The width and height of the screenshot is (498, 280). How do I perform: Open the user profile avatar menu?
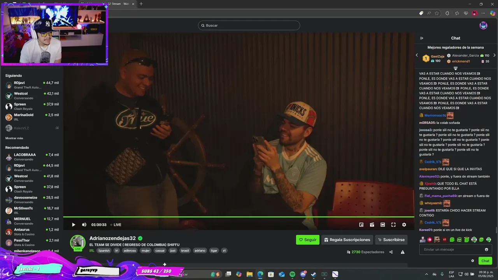point(483,26)
